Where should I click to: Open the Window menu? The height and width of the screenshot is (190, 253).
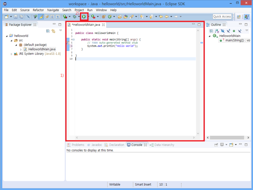pyautogui.click(x=101, y=10)
